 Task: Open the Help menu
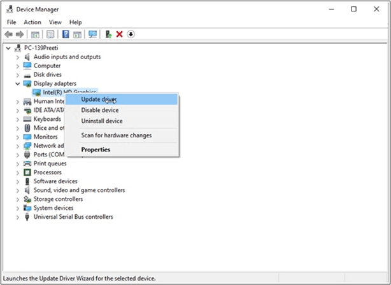tap(76, 22)
